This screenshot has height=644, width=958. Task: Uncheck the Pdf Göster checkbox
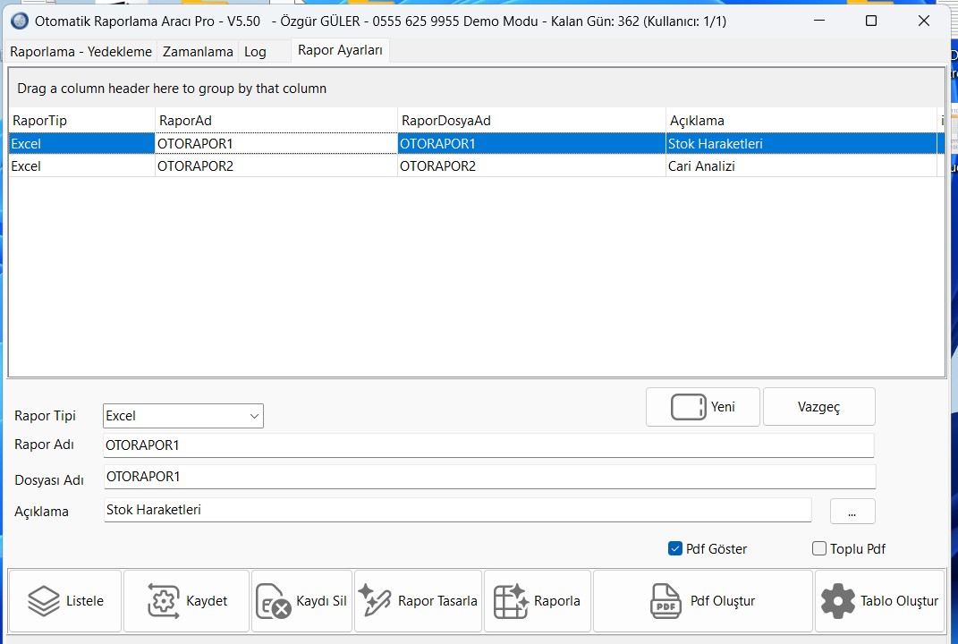pyautogui.click(x=675, y=548)
